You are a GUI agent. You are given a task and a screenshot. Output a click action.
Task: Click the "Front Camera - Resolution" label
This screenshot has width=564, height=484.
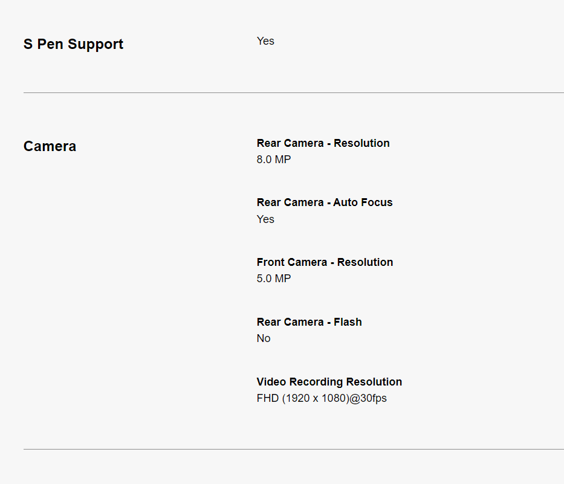325,262
